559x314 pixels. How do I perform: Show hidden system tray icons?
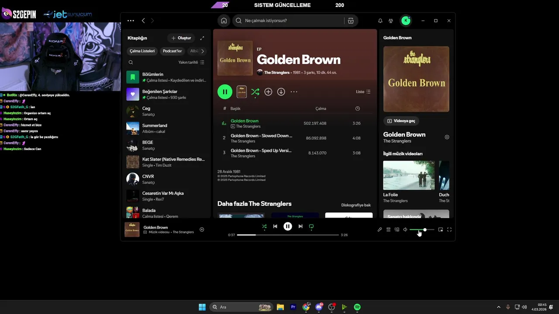coord(499,307)
